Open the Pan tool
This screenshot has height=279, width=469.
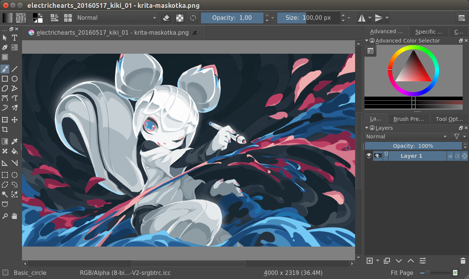(x=14, y=216)
